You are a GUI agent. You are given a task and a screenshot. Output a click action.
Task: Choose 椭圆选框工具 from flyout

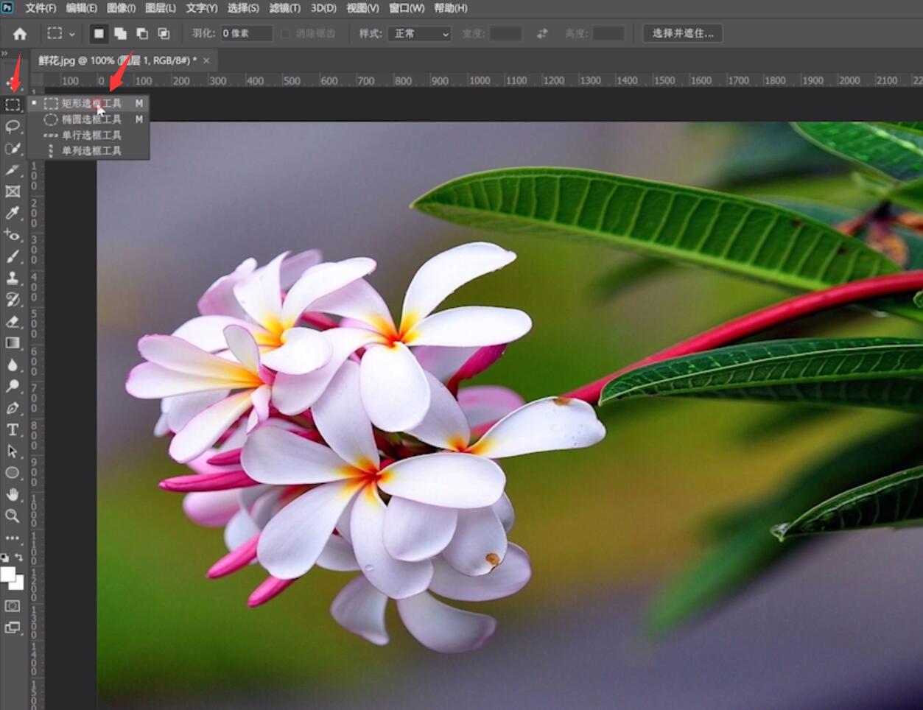(88, 119)
